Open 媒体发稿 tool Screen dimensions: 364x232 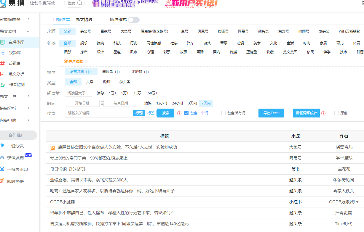(x=15, y=158)
